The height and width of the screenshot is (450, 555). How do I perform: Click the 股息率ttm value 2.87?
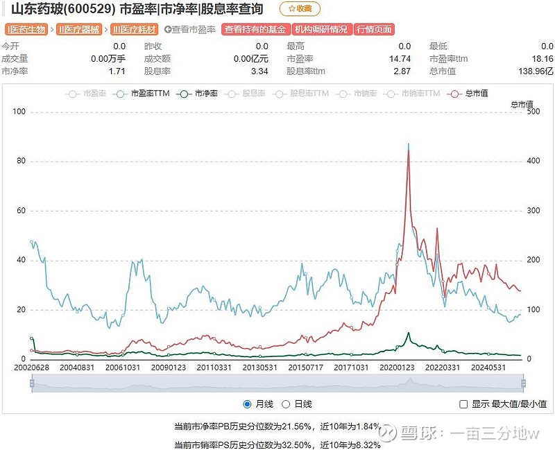402,71
